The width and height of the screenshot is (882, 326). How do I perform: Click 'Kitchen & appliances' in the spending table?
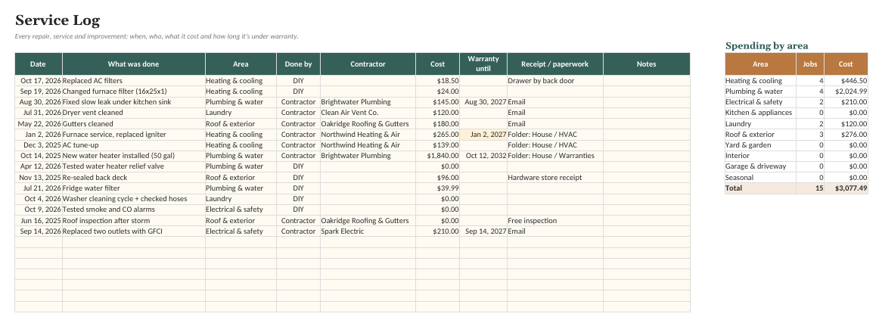point(760,113)
